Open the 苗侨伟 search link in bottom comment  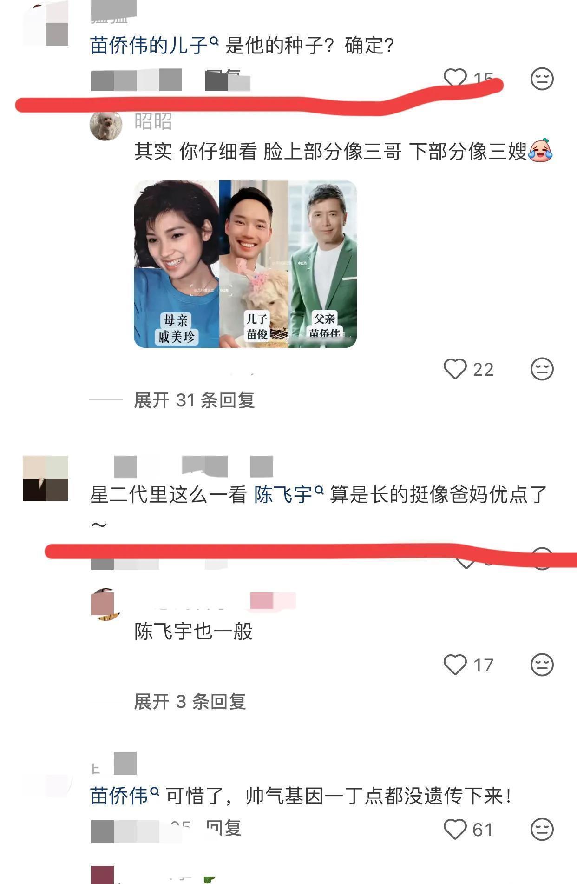click(125, 796)
